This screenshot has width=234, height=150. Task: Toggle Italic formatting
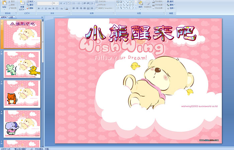pos(42,8)
